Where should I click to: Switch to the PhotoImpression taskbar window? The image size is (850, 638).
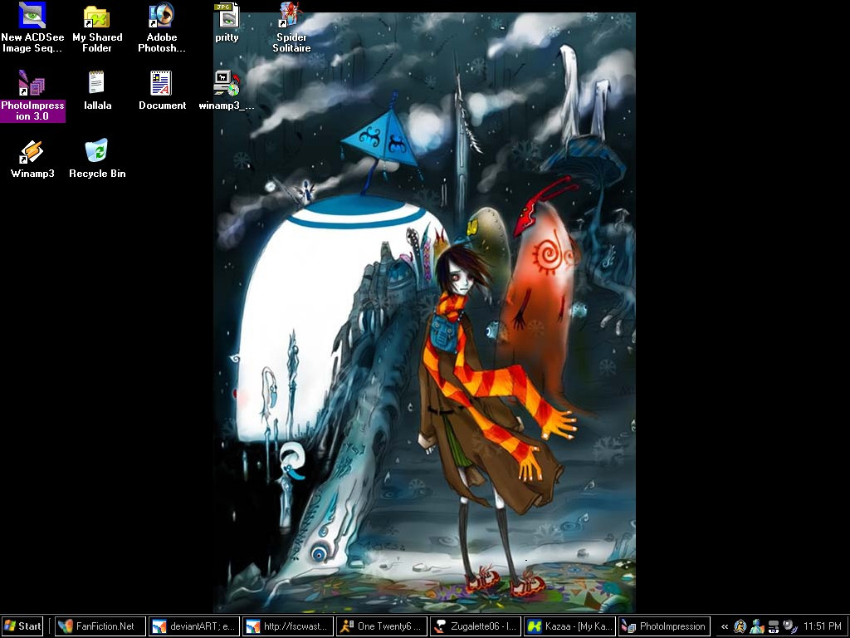pos(663,626)
